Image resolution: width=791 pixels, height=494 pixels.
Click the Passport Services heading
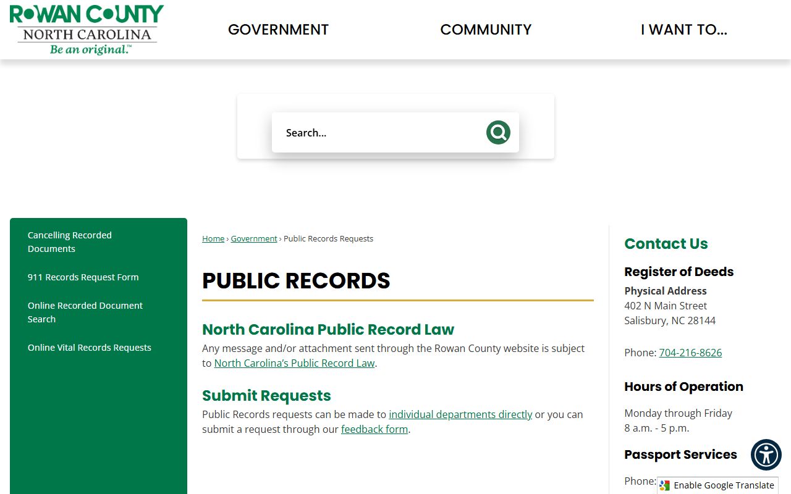[680, 454]
